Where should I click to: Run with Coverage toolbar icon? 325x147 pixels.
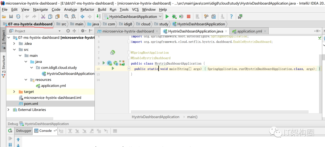point(181,17)
